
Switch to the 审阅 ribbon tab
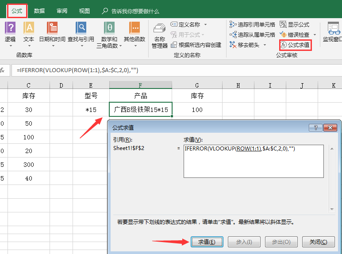[62, 11]
